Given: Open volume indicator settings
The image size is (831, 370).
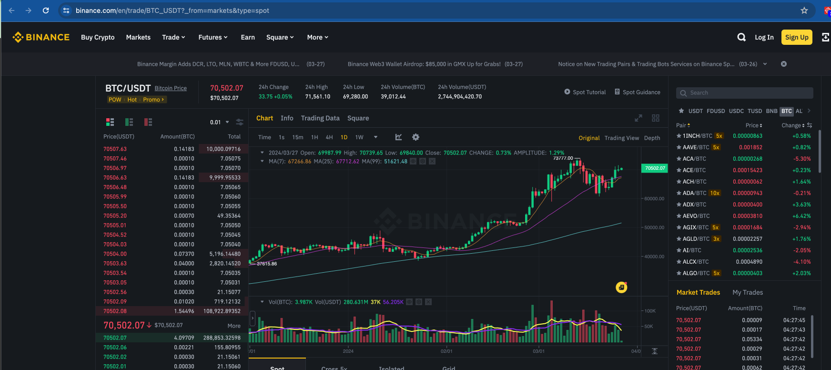Looking at the screenshot, I should (x=419, y=302).
